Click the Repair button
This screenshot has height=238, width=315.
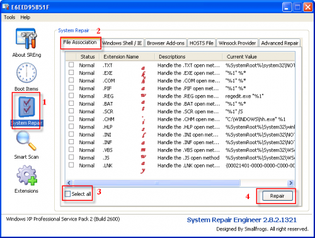(x=277, y=196)
